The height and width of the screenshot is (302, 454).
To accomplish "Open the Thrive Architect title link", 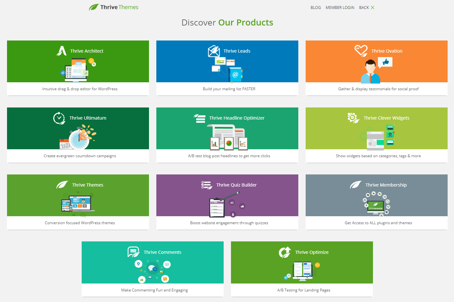I will tap(87, 51).
